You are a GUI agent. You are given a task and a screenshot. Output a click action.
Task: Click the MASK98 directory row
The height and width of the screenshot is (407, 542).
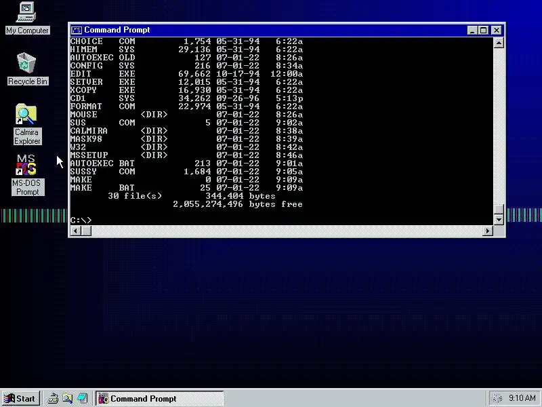186,139
